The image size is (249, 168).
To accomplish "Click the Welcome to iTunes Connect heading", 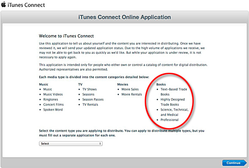I will (66, 36).
